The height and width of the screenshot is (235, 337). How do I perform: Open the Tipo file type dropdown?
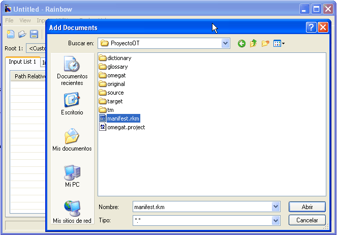coord(276,220)
